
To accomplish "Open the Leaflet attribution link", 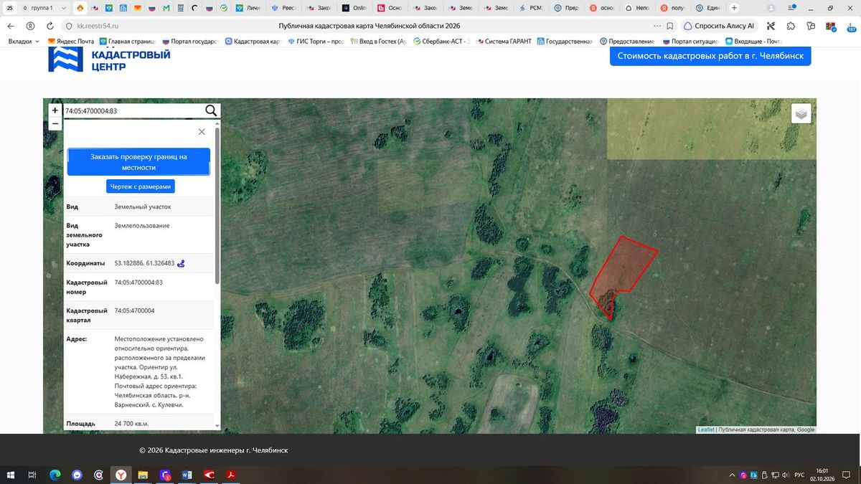I will point(706,430).
